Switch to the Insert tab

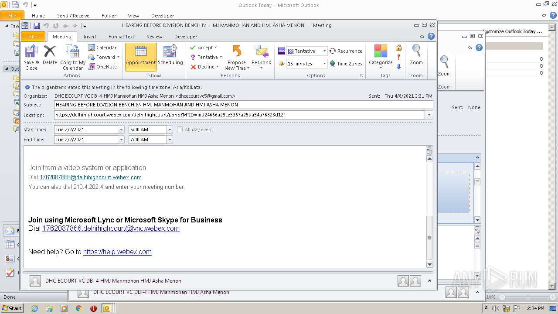pos(90,37)
